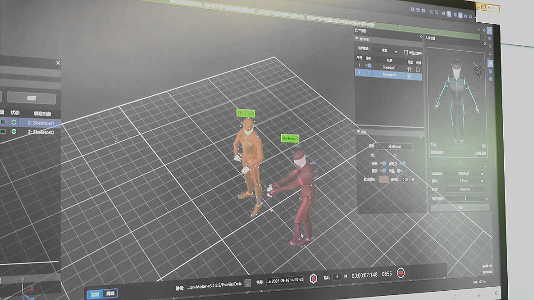This screenshot has height=300, width=534.
Task: Toggle the bones switch in properties
Action: pos(400,171)
